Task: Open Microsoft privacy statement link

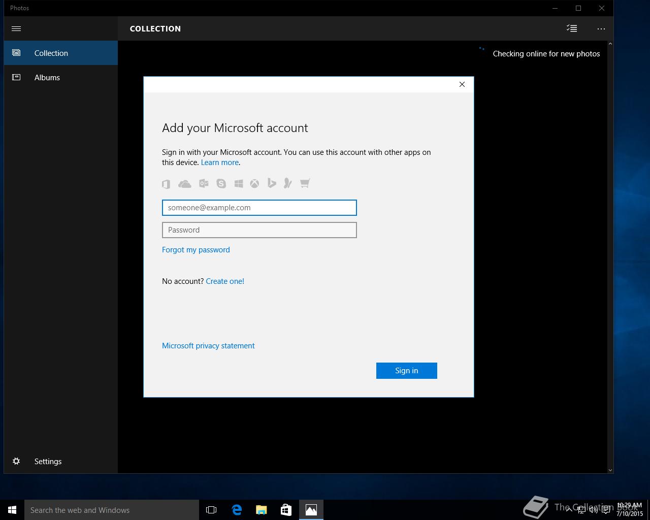Action: [208, 346]
